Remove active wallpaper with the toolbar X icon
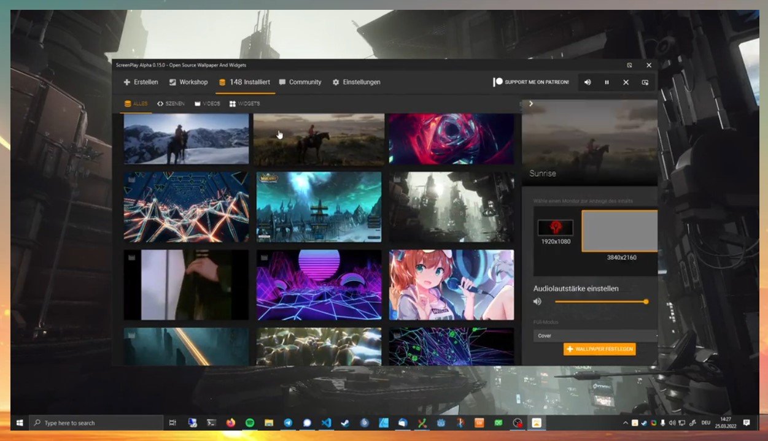Image resolution: width=768 pixels, height=441 pixels. (626, 82)
